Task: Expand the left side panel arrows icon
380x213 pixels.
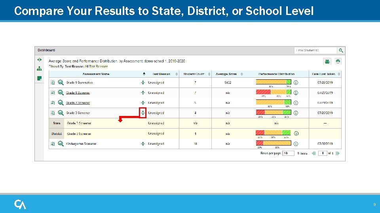Action: [39, 60]
